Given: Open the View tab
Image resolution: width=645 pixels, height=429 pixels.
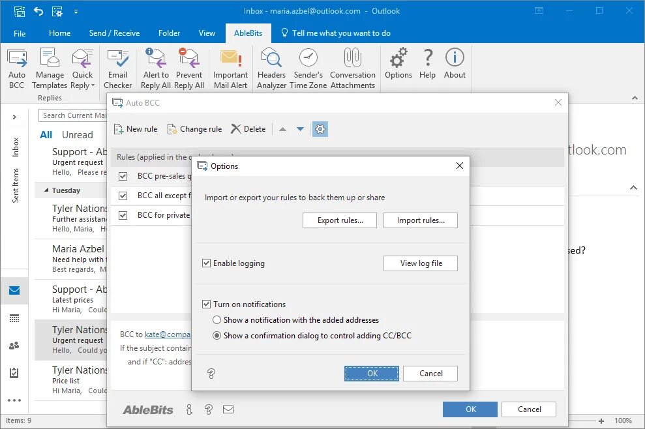Looking at the screenshot, I should [x=207, y=33].
